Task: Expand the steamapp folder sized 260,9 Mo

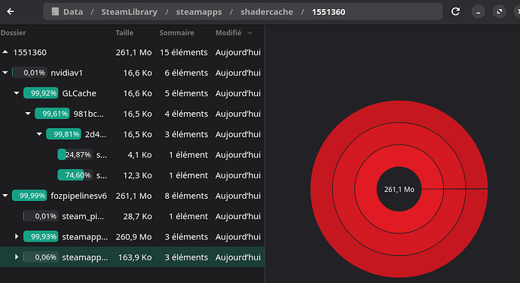Action: pyautogui.click(x=17, y=236)
